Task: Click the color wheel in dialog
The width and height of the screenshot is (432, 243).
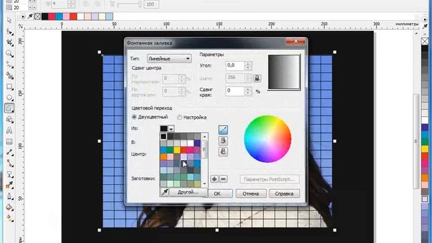Action: click(267, 139)
